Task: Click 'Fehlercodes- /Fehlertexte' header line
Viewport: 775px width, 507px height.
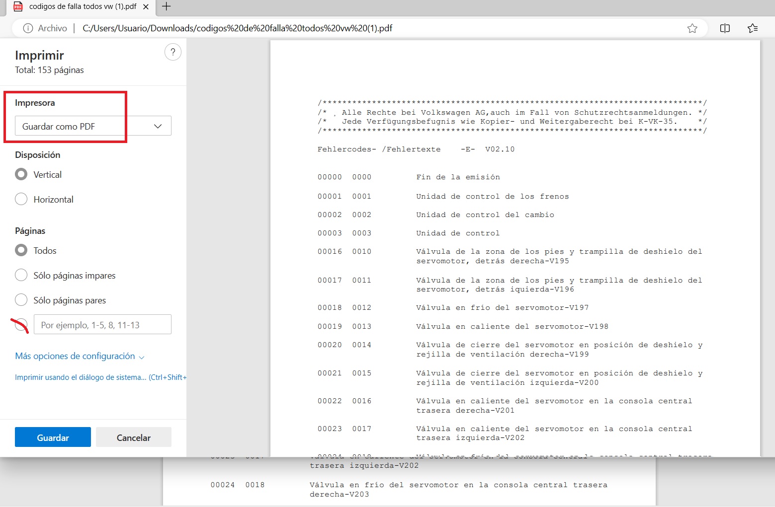Action: click(x=379, y=149)
